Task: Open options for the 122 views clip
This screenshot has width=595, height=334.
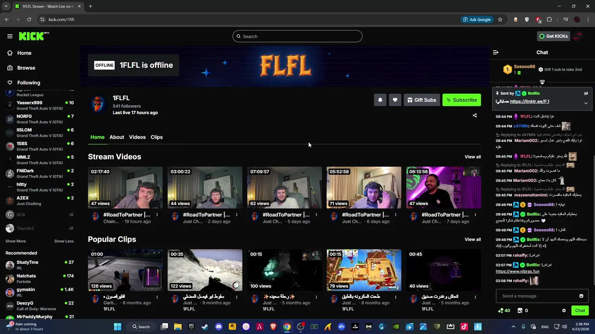Action: [x=237, y=297]
